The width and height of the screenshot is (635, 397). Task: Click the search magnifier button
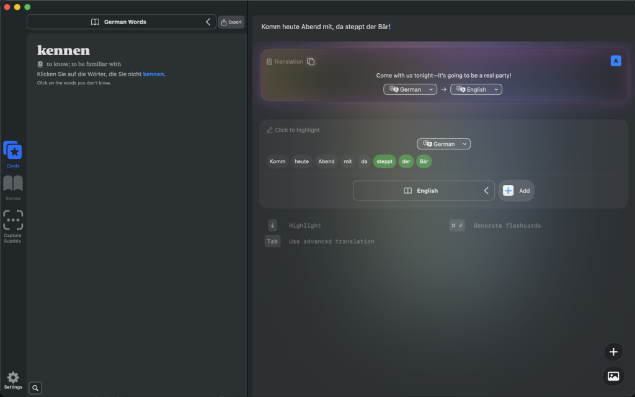[35, 388]
